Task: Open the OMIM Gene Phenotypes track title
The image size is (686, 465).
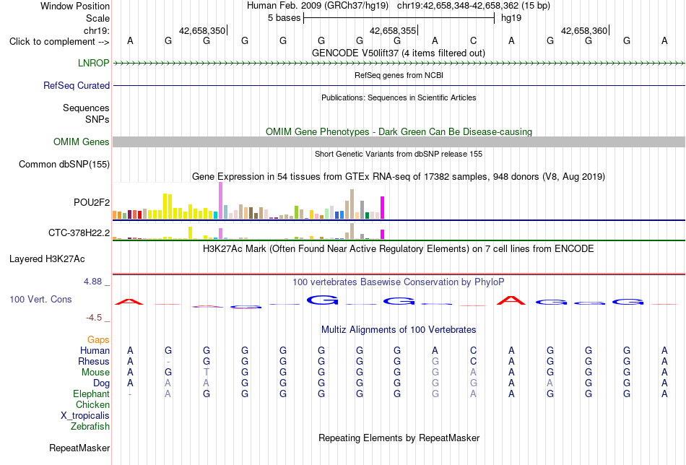Action: click(399, 131)
